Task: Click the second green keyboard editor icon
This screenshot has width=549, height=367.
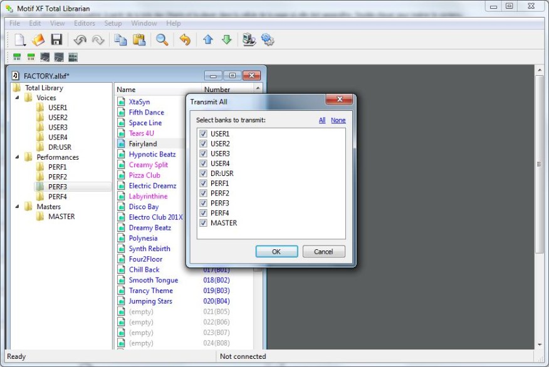Action: (31, 57)
